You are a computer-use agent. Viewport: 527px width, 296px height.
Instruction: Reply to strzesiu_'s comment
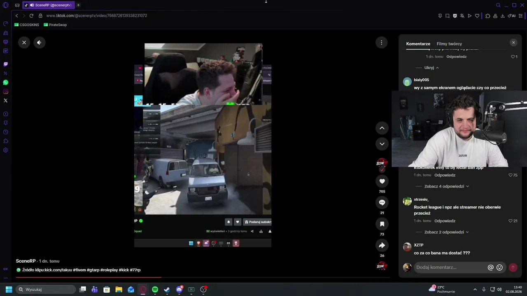(x=445, y=221)
